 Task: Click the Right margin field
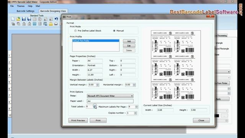[x=127, y=70]
